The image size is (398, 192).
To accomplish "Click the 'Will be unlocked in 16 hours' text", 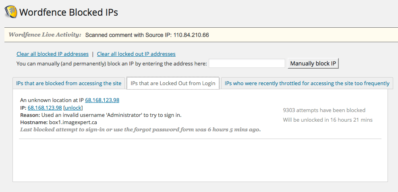I will pyautogui.click(x=328, y=120).
